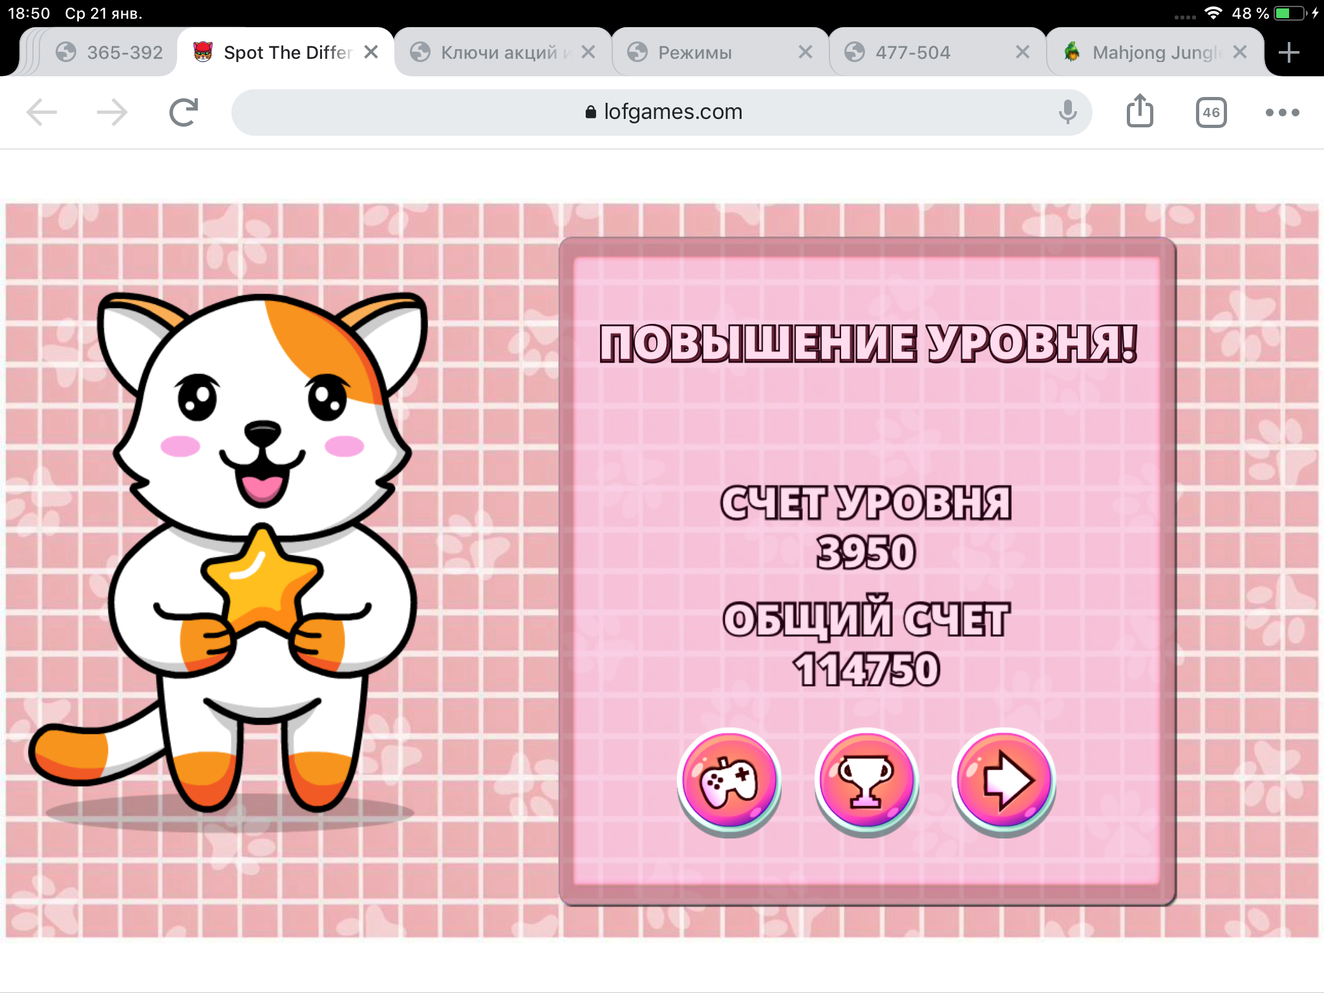Screen dimensions: 1324x993
Task: Go back with left arrow
Action: click(42, 112)
